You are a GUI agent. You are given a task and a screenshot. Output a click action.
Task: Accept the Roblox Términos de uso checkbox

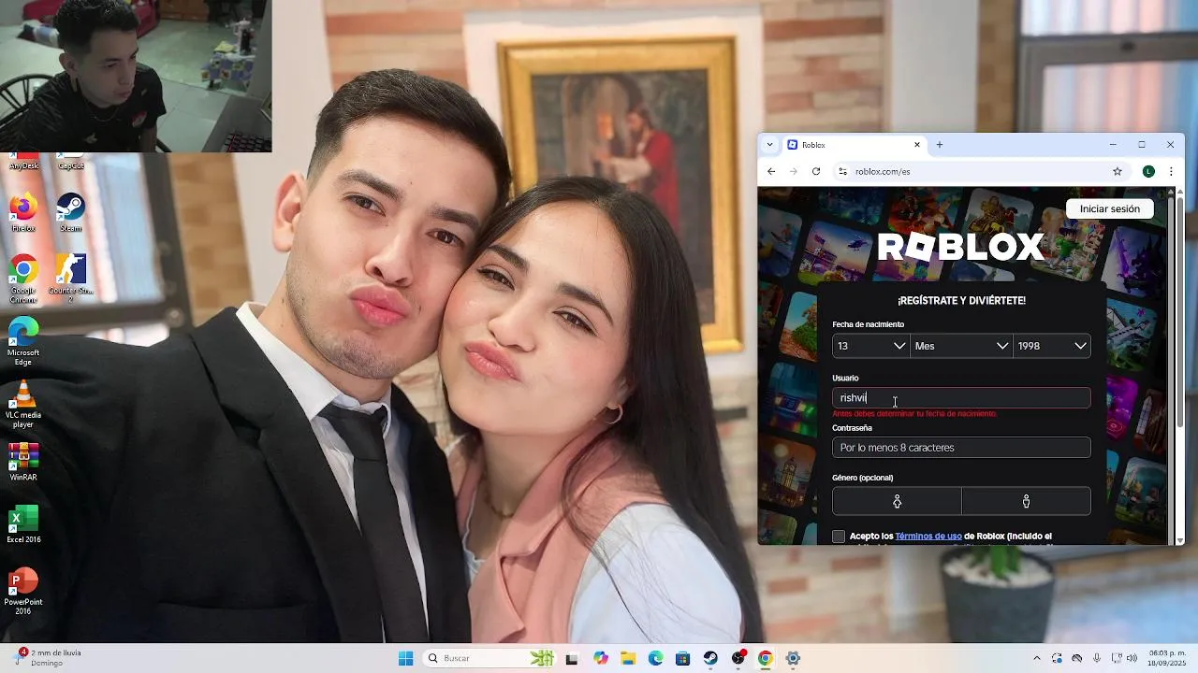pos(839,537)
